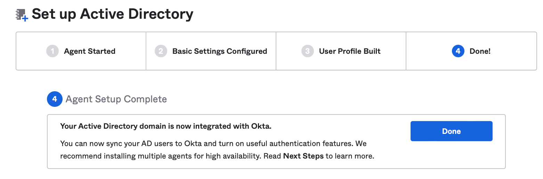Open the User Profile Built step
The height and width of the screenshot is (179, 543).
tap(350, 51)
